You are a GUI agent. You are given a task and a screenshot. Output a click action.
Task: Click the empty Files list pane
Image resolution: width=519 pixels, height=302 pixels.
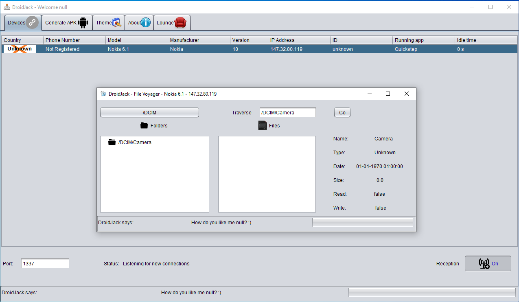pos(267,174)
